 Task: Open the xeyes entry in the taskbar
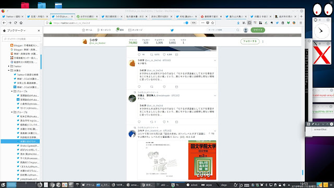tap(207, 185)
